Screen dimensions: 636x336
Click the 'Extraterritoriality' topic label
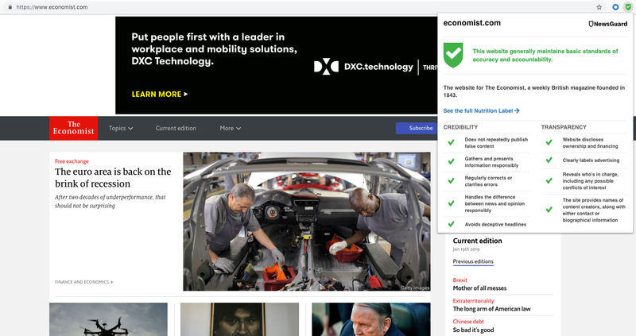pos(473,301)
